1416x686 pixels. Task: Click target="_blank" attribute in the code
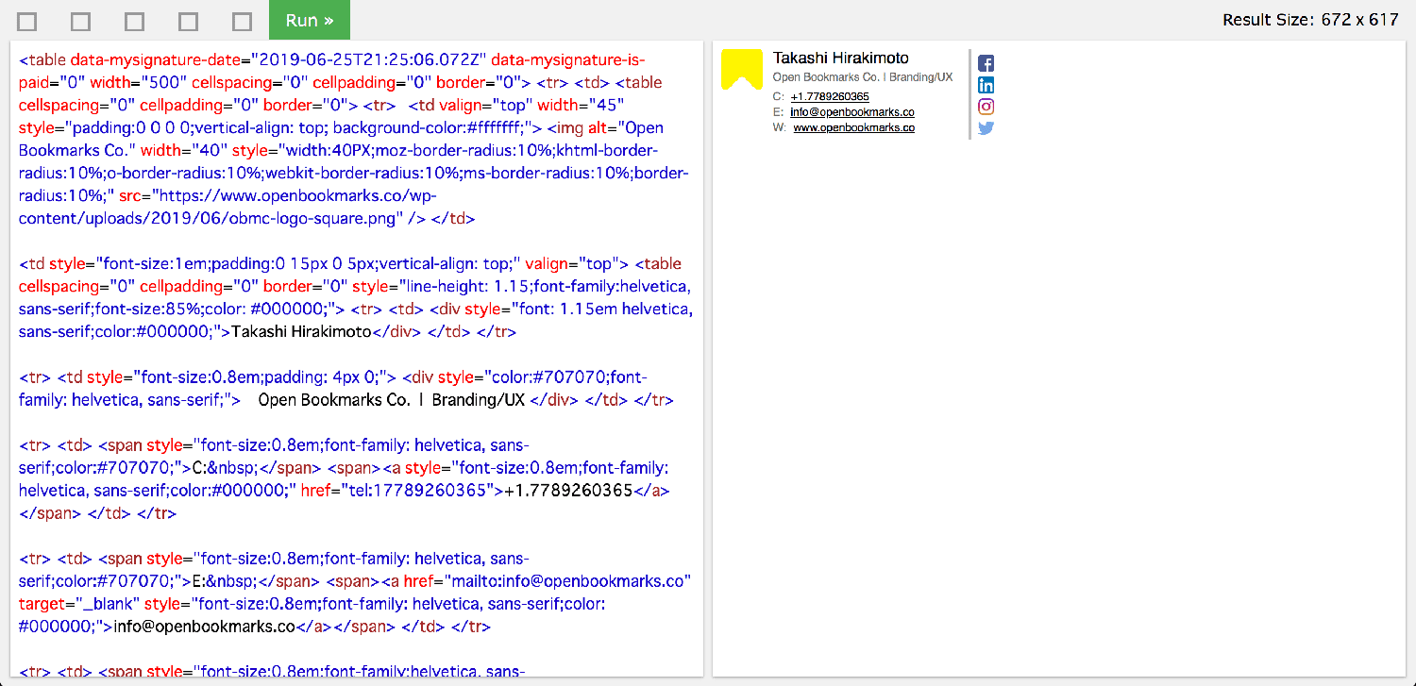click(79, 604)
